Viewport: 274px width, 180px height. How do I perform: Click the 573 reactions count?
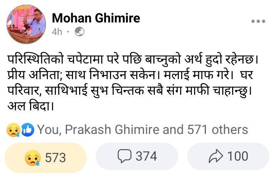click(x=56, y=157)
